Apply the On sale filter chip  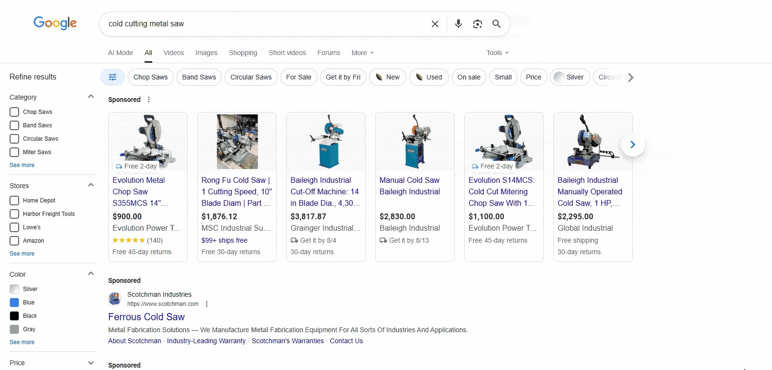coord(469,77)
